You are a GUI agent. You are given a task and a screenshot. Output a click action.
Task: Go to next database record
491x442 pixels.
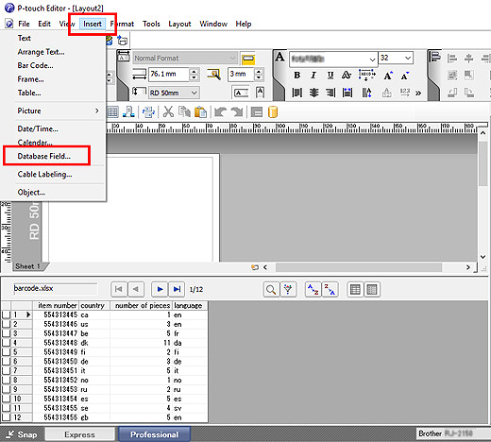click(x=160, y=289)
